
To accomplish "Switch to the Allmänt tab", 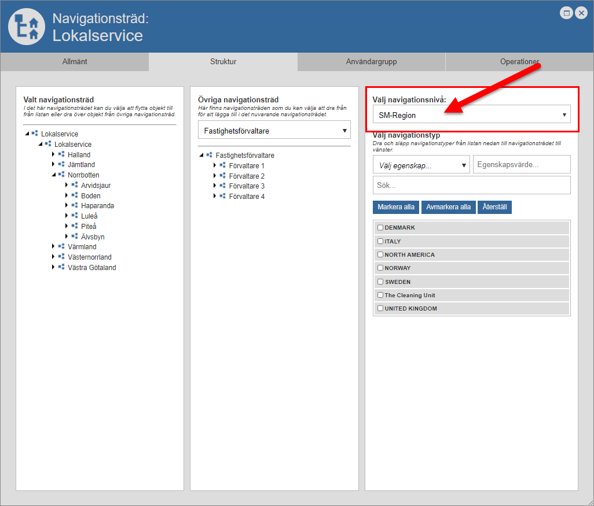I will (75, 62).
